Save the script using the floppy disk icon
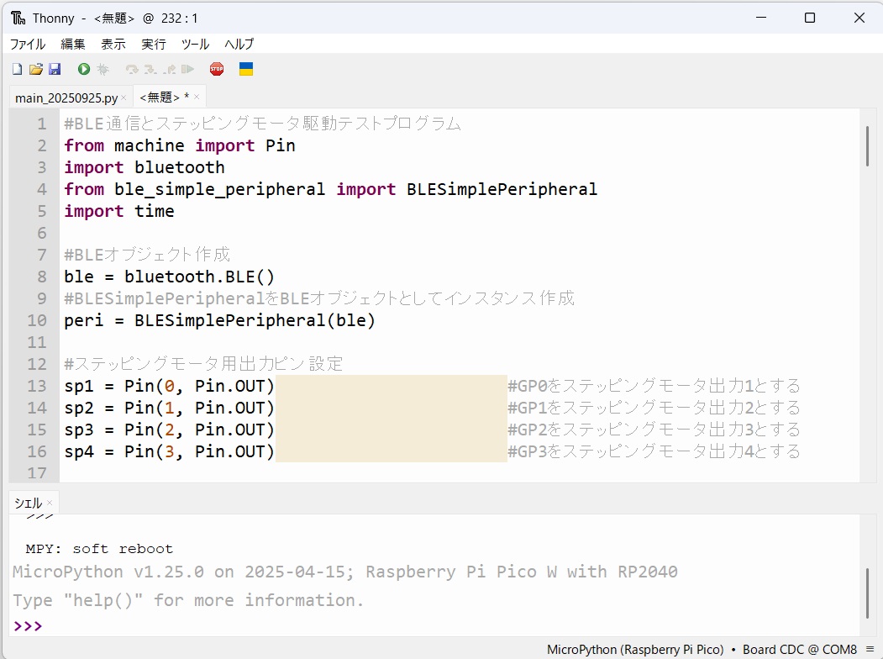 [x=55, y=70]
